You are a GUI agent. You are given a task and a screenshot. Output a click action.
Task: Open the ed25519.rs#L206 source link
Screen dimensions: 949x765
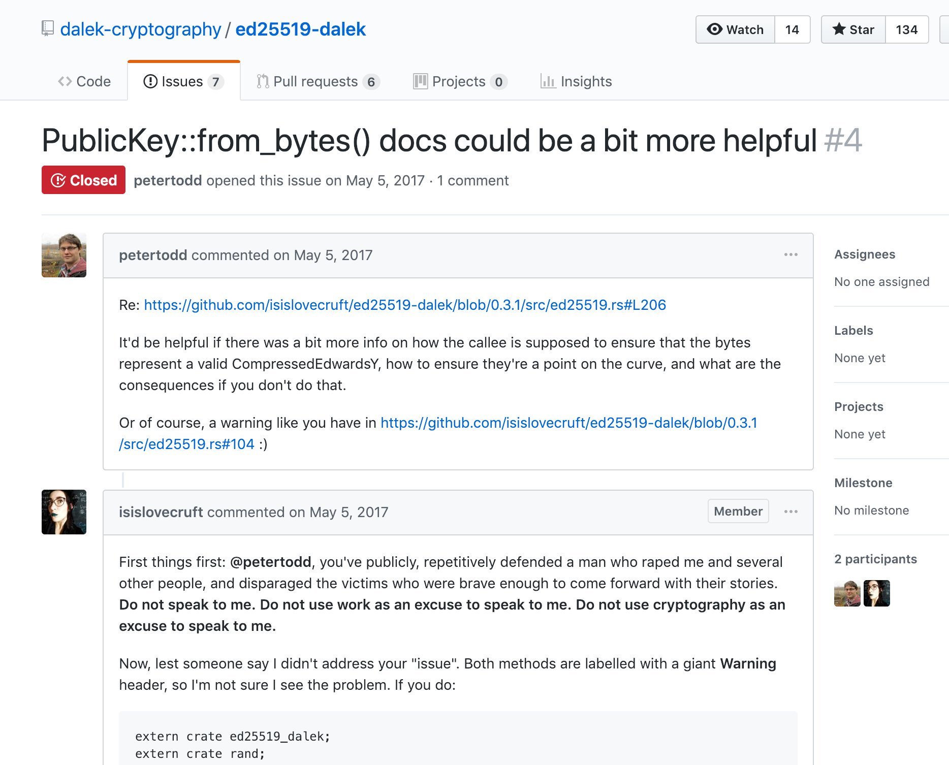(405, 305)
